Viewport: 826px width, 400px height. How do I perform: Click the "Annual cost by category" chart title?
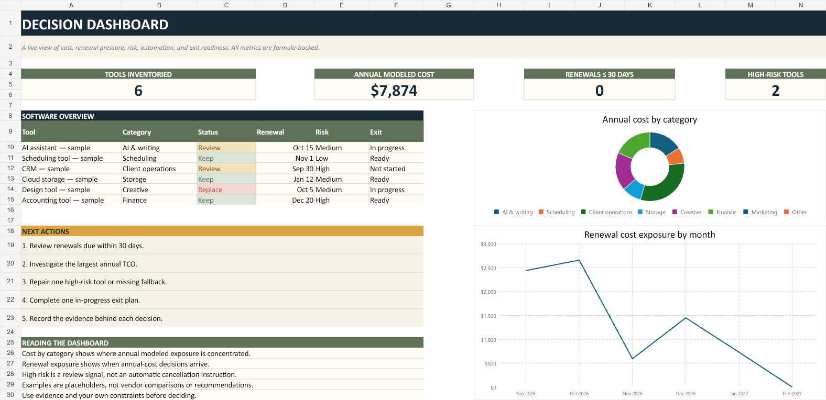pos(650,119)
